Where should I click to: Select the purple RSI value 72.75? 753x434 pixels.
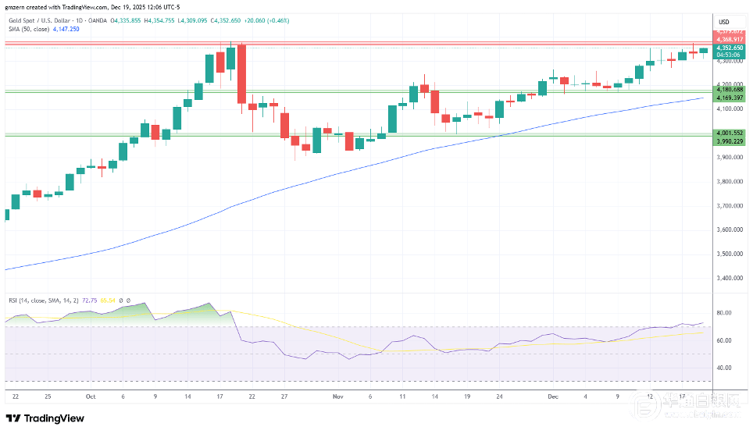(89, 301)
